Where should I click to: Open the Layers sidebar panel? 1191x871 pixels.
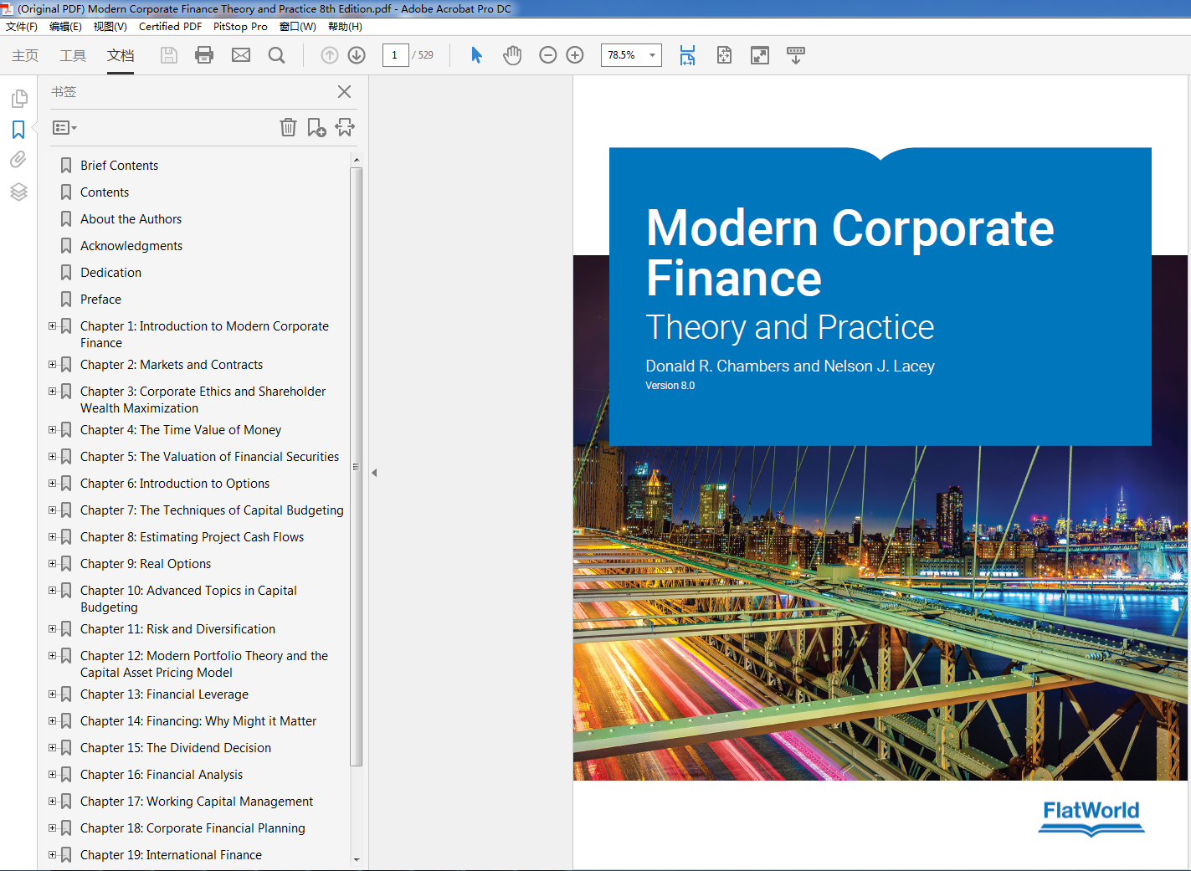tap(18, 192)
